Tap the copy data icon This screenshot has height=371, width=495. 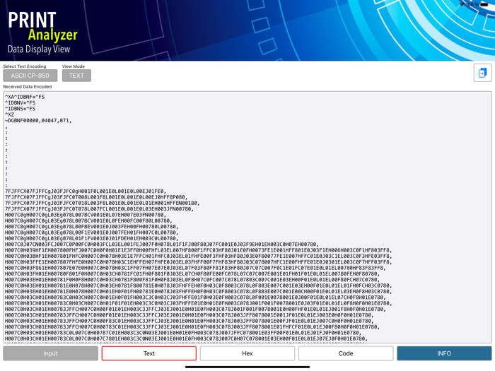pos(482,73)
